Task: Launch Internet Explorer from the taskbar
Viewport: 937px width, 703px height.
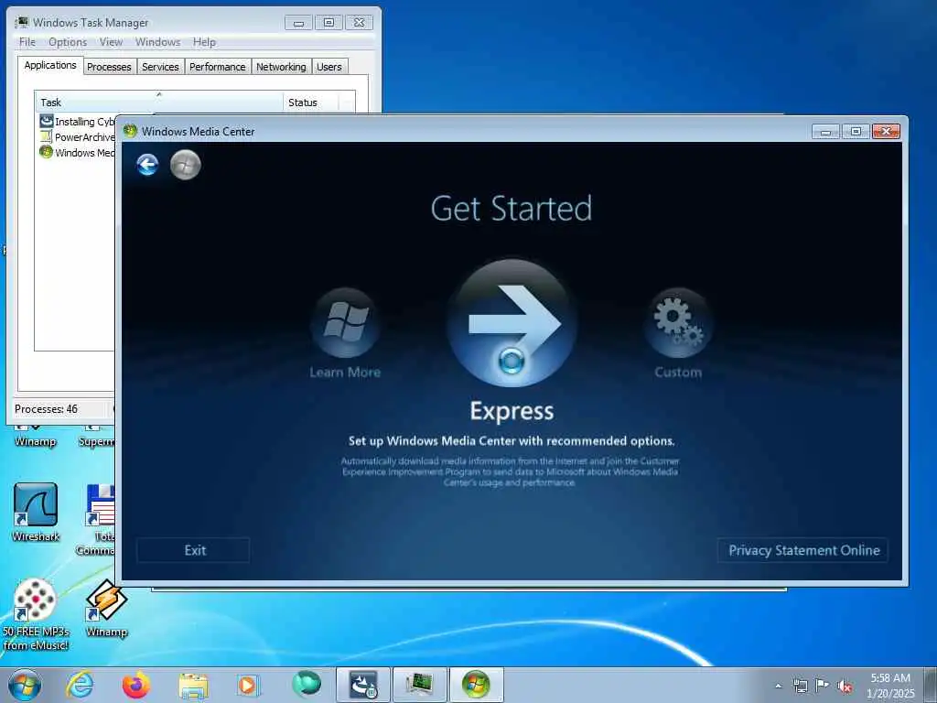Action: coord(81,685)
